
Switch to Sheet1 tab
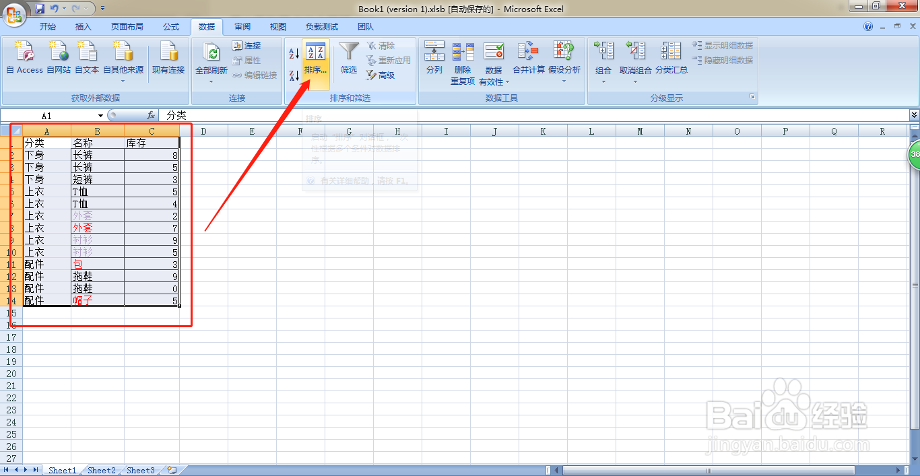(x=63, y=470)
